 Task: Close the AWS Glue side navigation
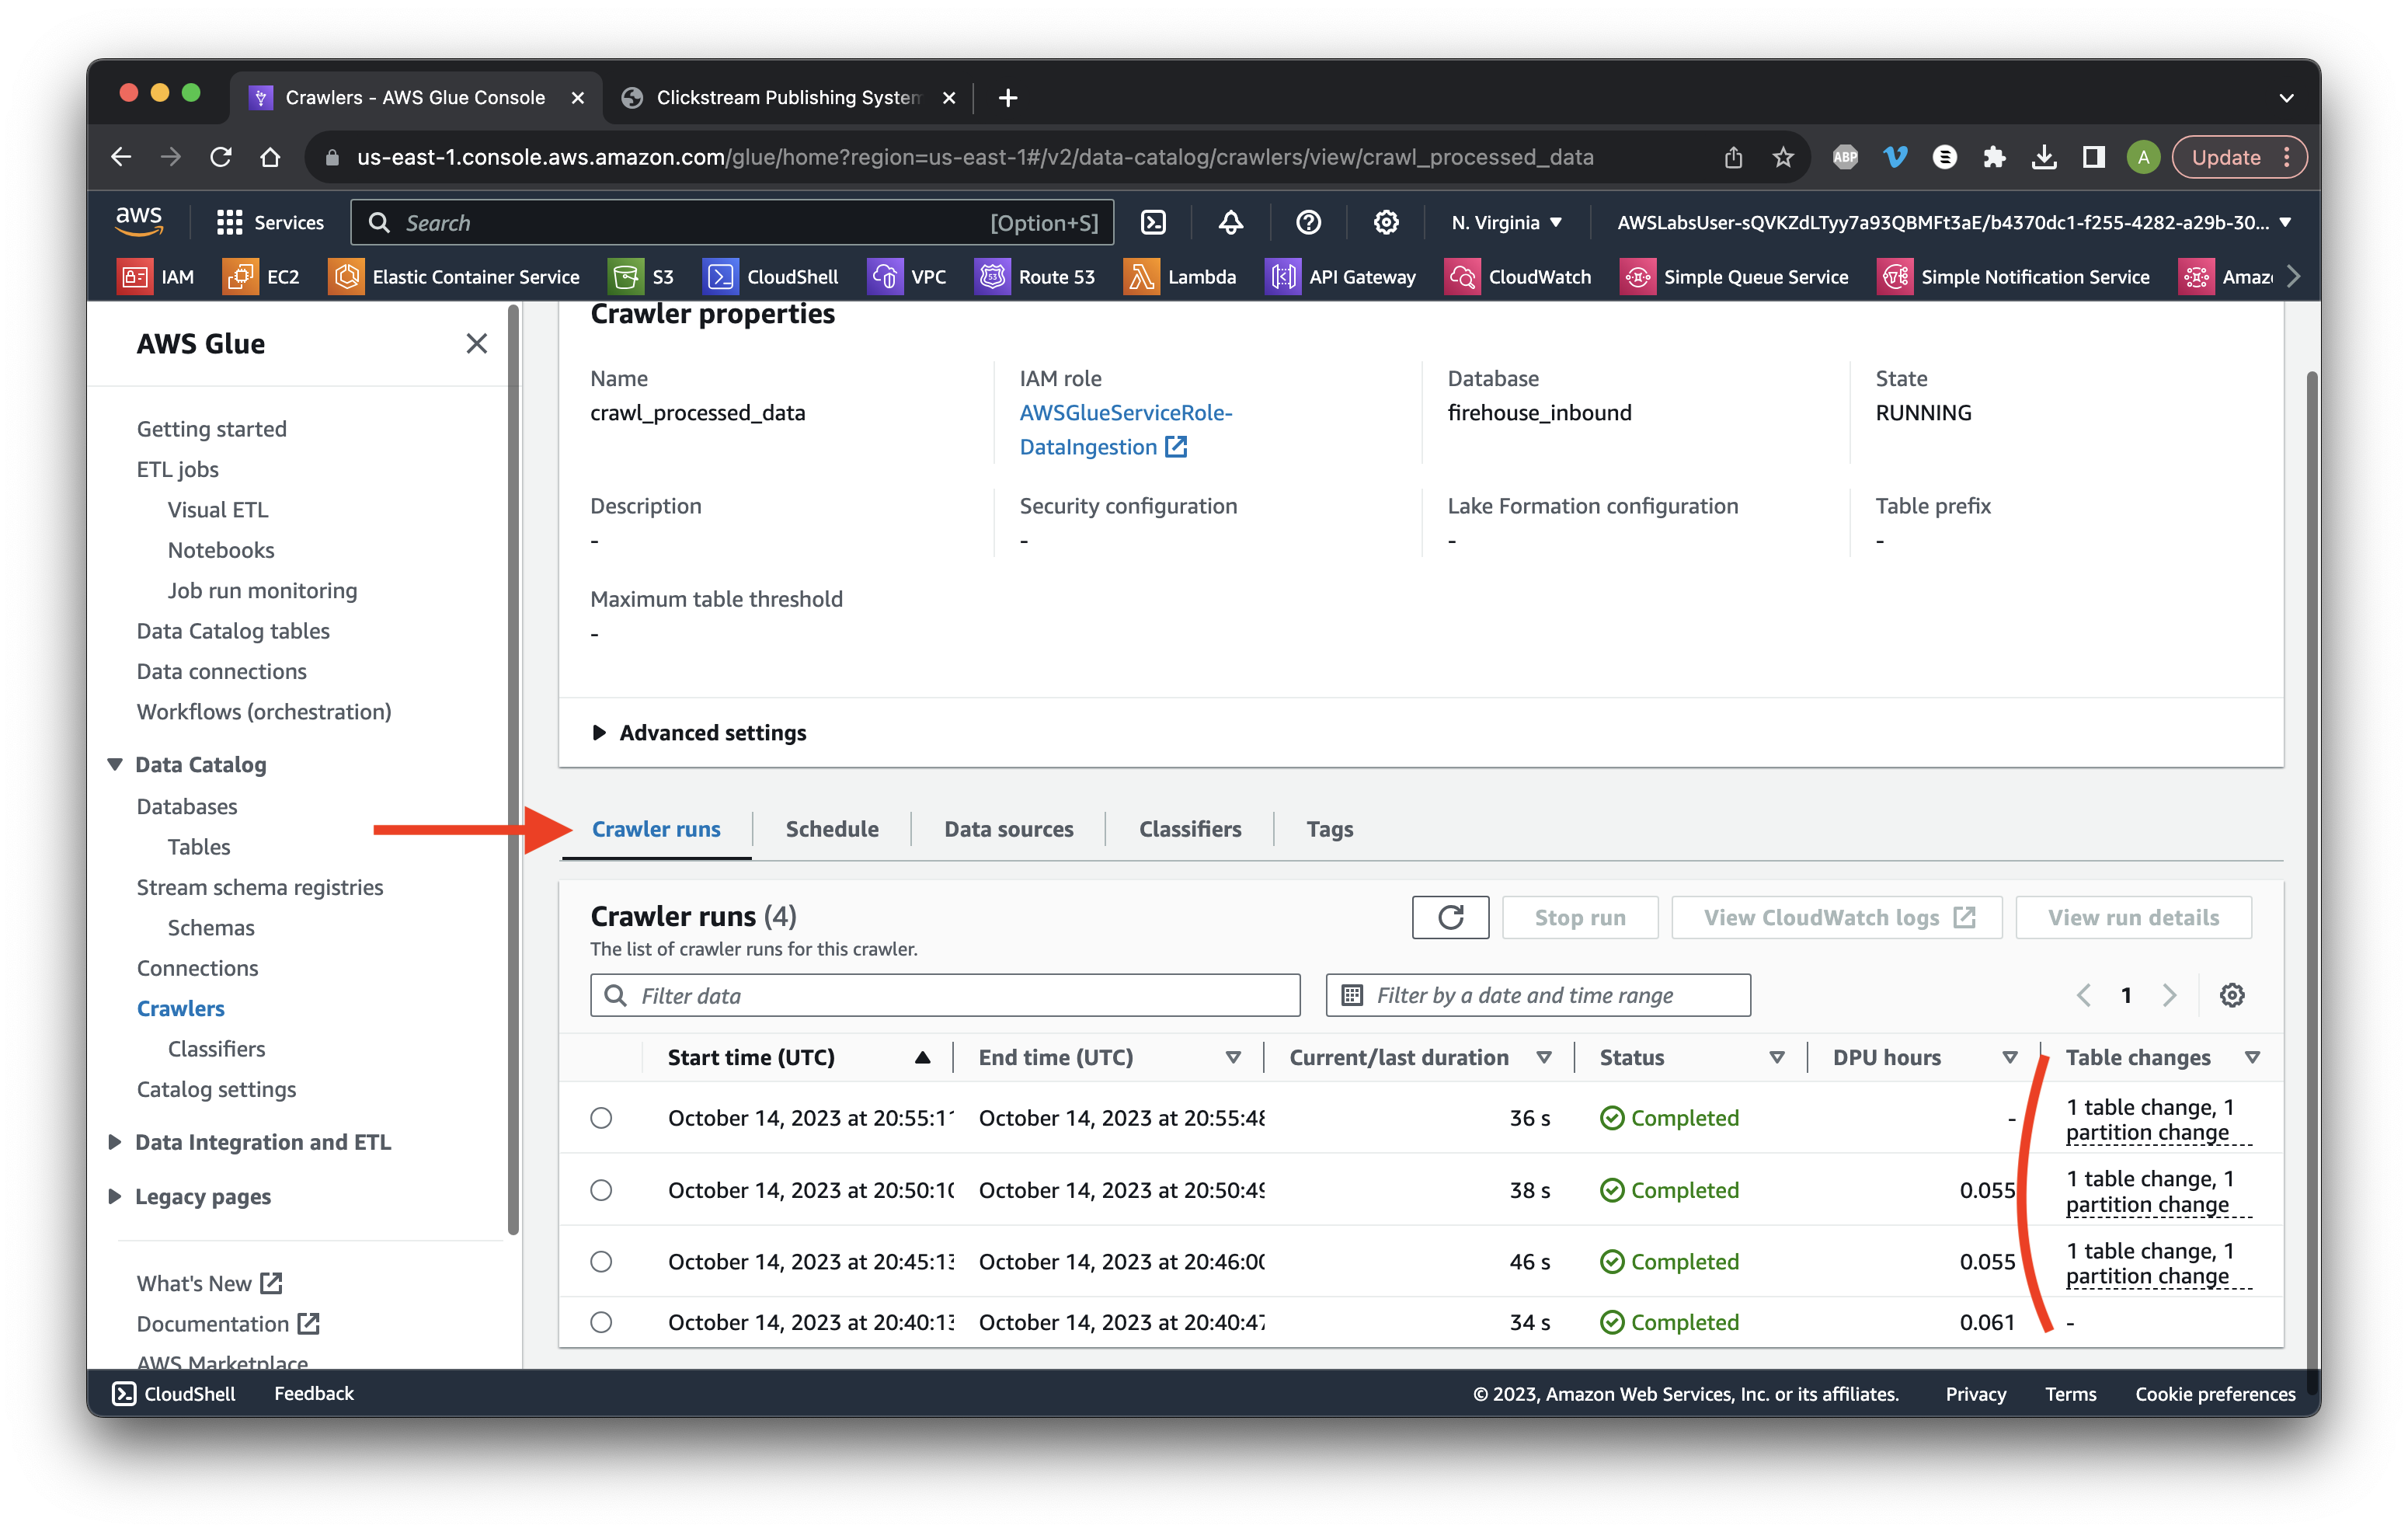476,343
